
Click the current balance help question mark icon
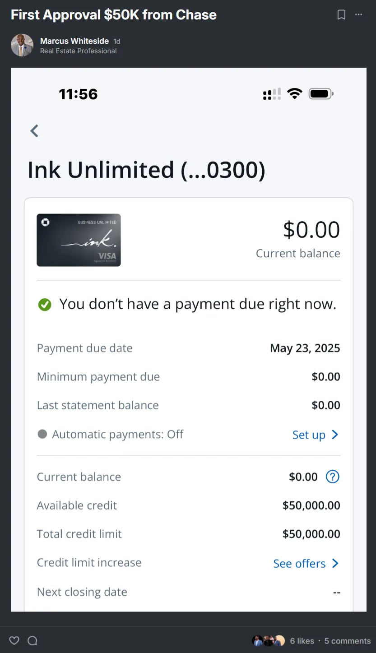pyautogui.click(x=333, y=477)
